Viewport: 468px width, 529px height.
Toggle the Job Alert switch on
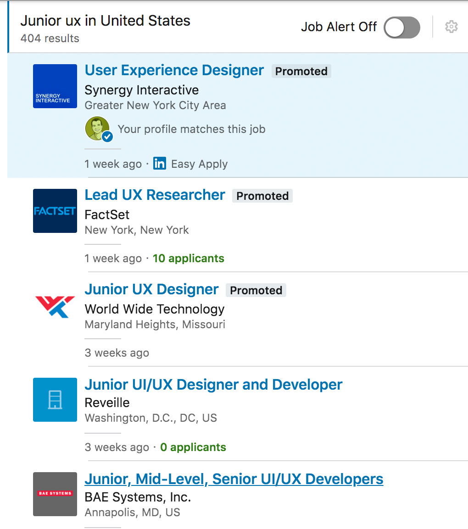tap(402, 28)
